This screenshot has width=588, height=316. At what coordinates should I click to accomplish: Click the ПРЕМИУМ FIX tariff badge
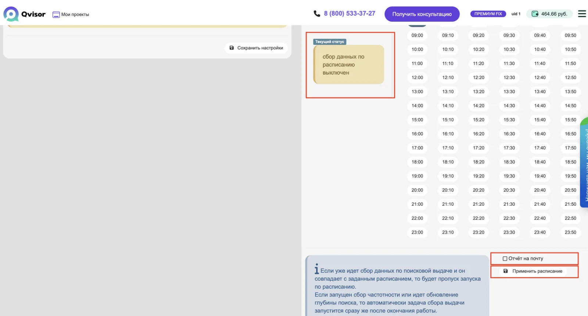(x=488, y=14)
